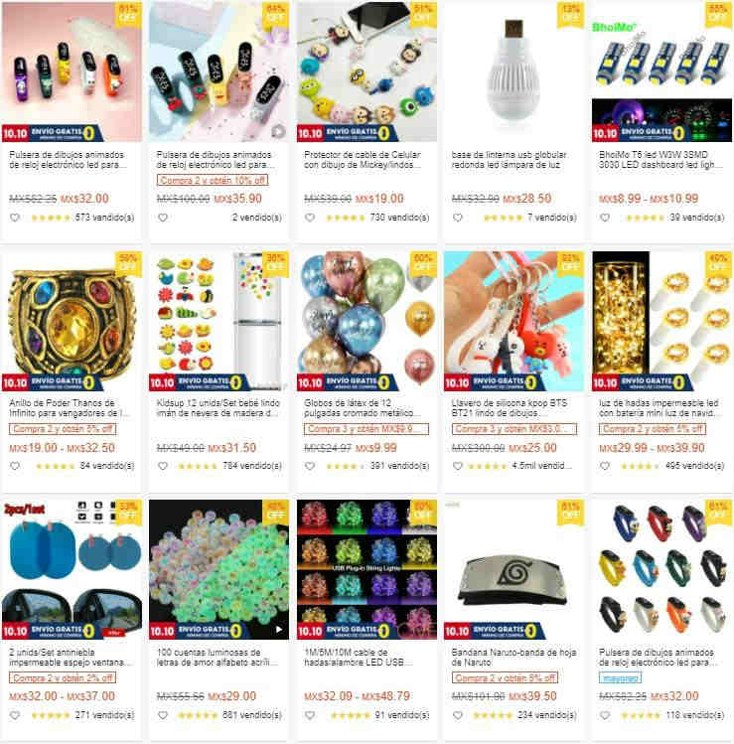Heart the Mickey cable protector listing
Image resolution: width=734 pixels, height=744 pixels.
click(x=310, y=218)
